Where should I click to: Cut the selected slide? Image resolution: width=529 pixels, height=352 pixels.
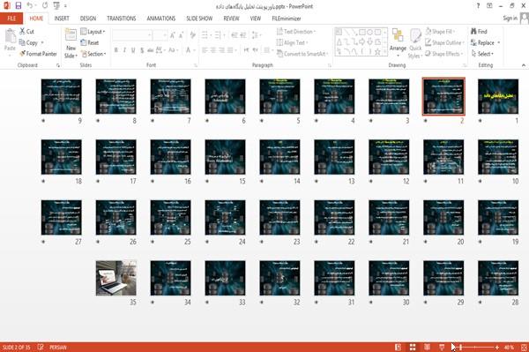click(27, 32)
